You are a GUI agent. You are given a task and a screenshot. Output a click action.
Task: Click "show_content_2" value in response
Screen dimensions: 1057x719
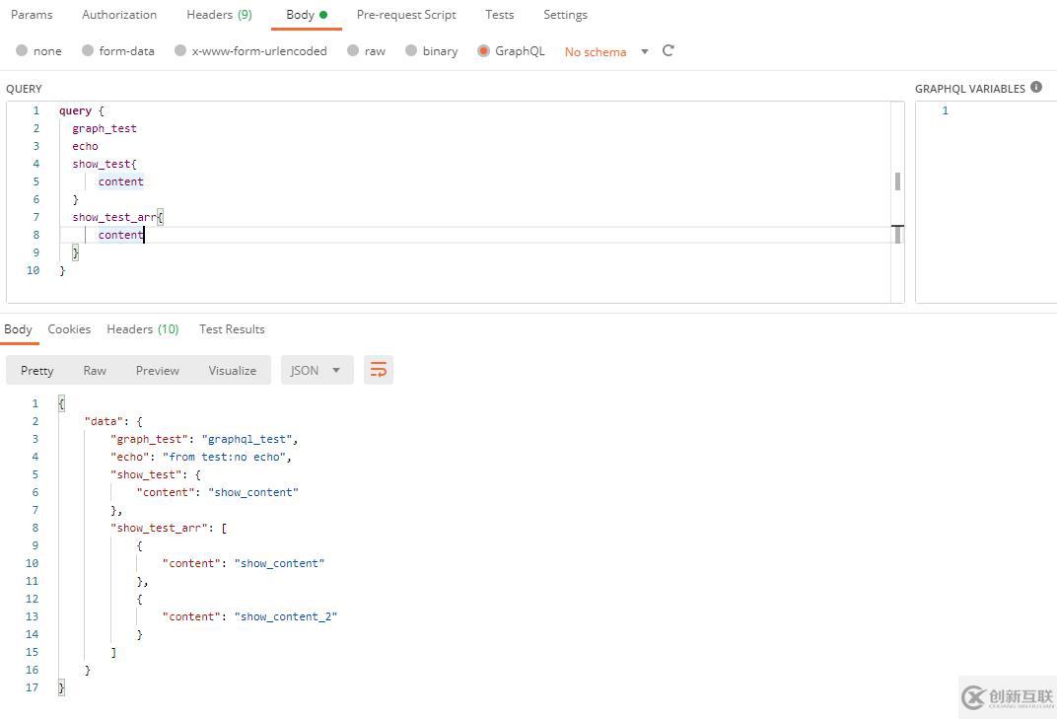(285, 616)
